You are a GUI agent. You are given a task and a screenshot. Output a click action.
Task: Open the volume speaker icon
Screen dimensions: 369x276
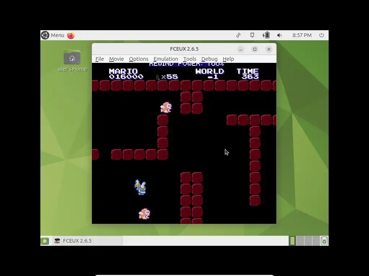(x=279, y=35)
